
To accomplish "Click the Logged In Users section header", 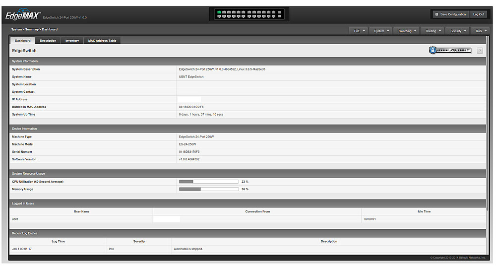I will pyautogui.click(x=248, y=203).
